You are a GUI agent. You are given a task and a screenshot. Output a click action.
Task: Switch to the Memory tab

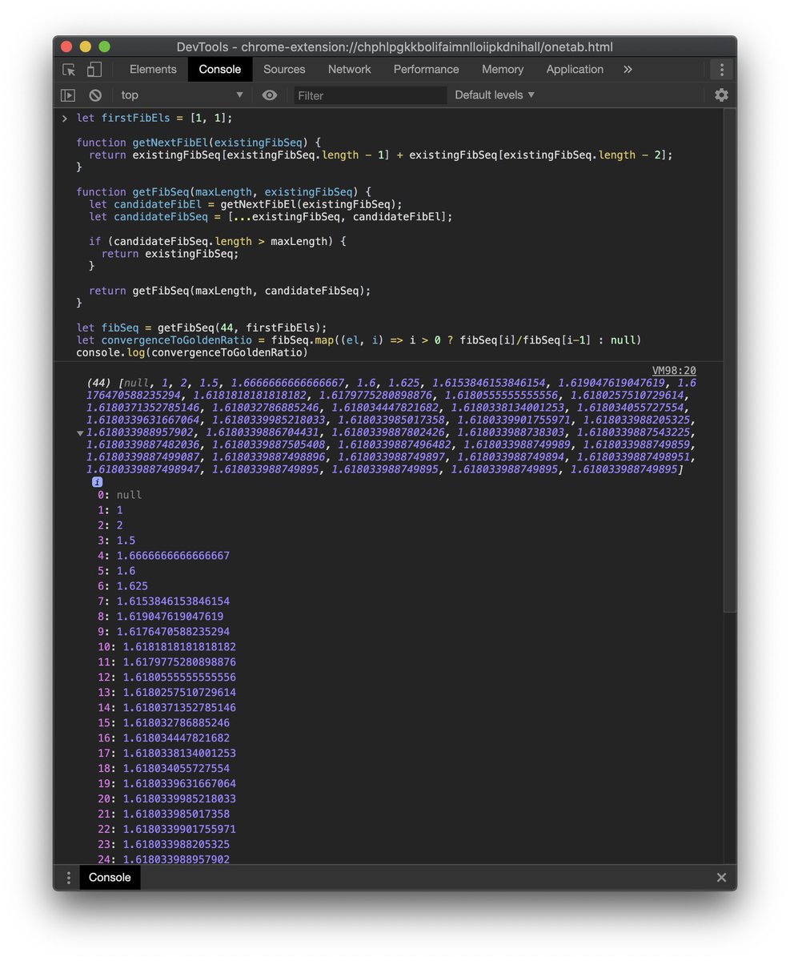503,70
